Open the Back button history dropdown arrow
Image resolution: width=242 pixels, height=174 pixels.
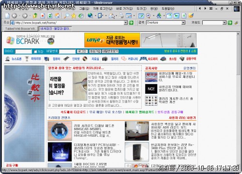tap(19, 16)
